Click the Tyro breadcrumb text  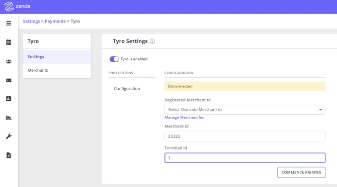(x=75, y=21)
